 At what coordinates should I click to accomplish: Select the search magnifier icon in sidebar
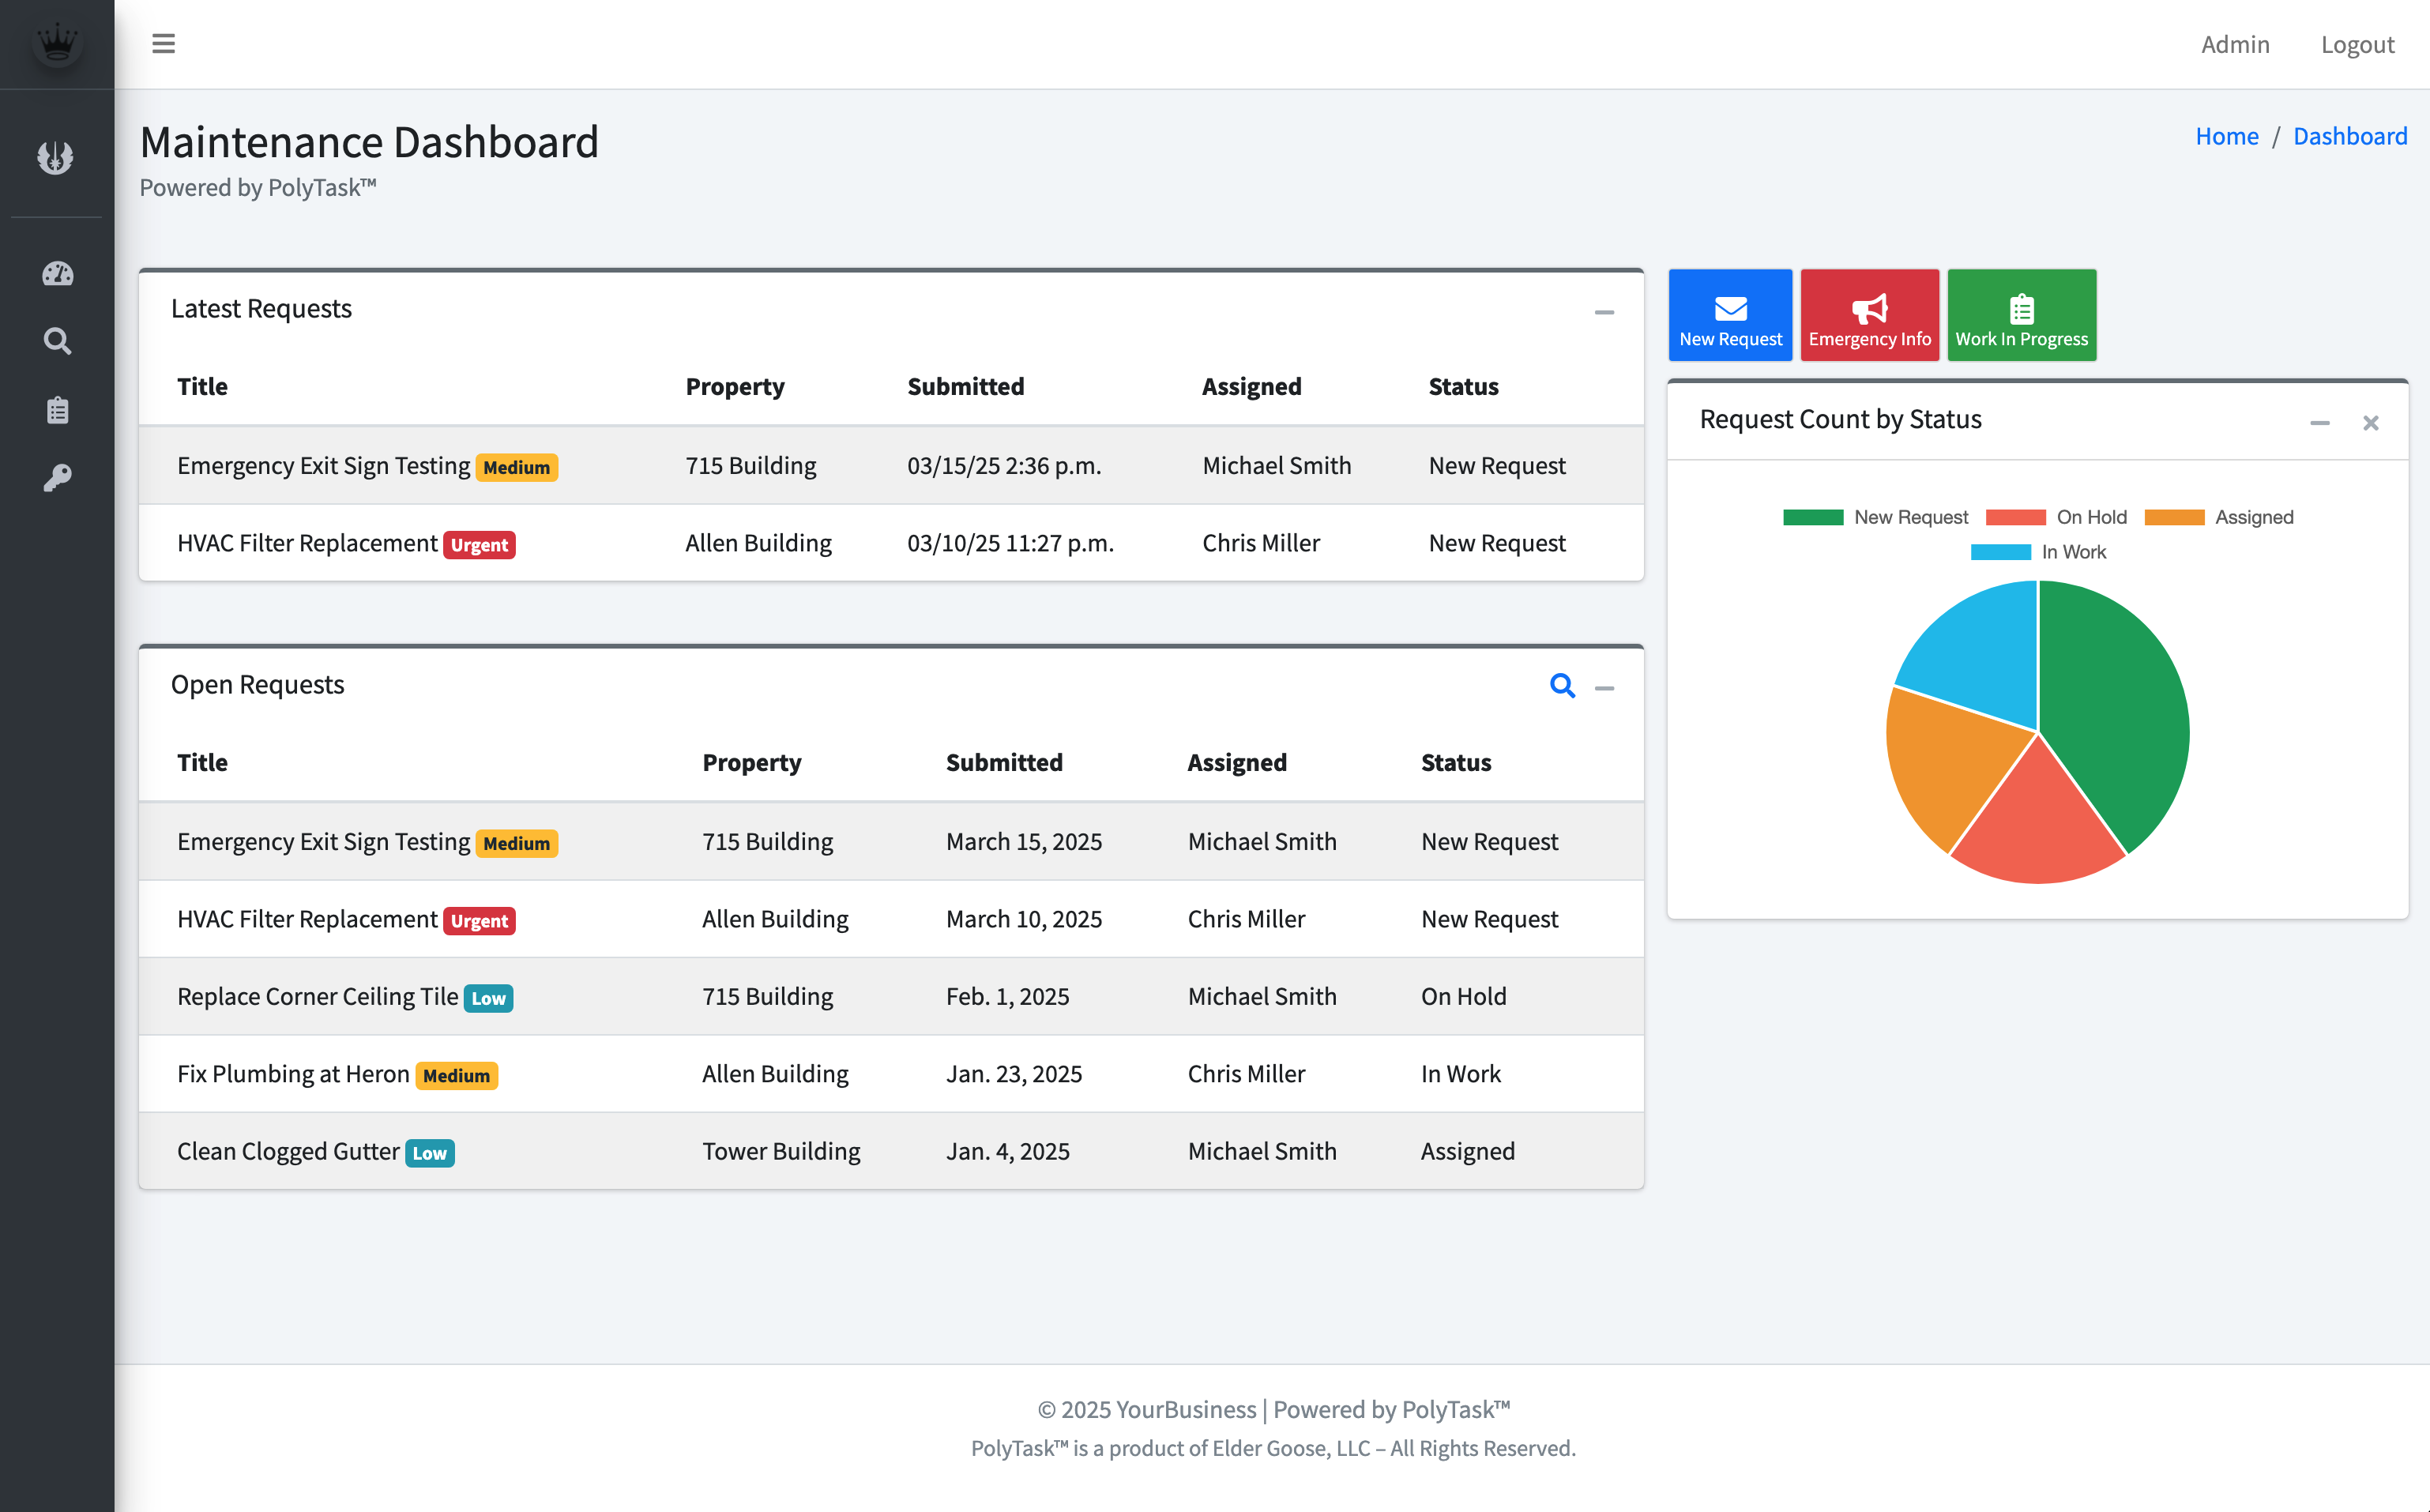(57, 341)
